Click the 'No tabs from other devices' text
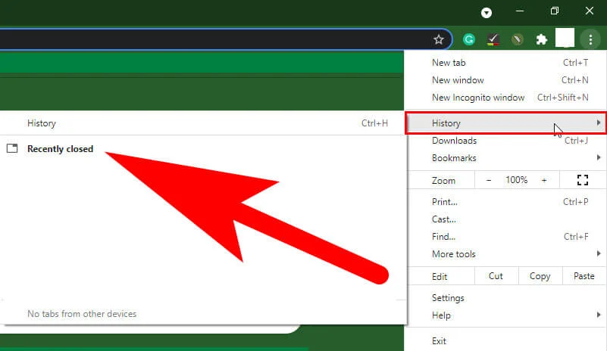Screen dimensions: 607x351 [x=82, y=314]
